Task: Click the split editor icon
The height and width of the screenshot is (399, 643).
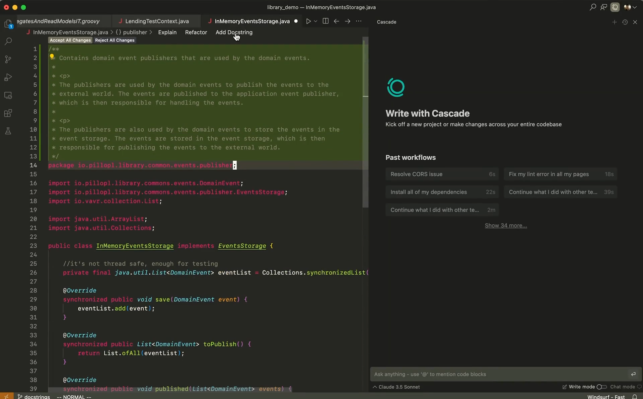Action: tap(325, 21)
